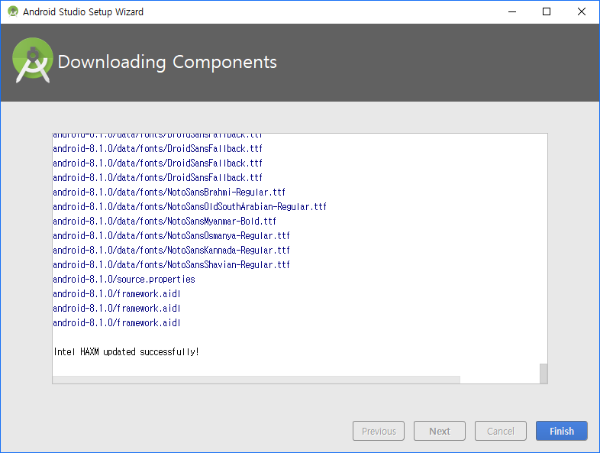
Task: Click the NotoSansOsmanya-Regular.ttf log line
Action: click(172, 235)
